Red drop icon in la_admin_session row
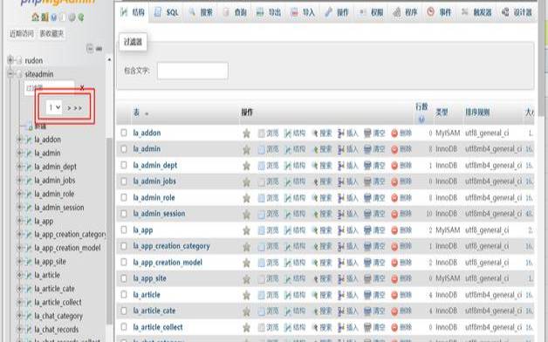The image size is (548, 342). tap(394, 214)
